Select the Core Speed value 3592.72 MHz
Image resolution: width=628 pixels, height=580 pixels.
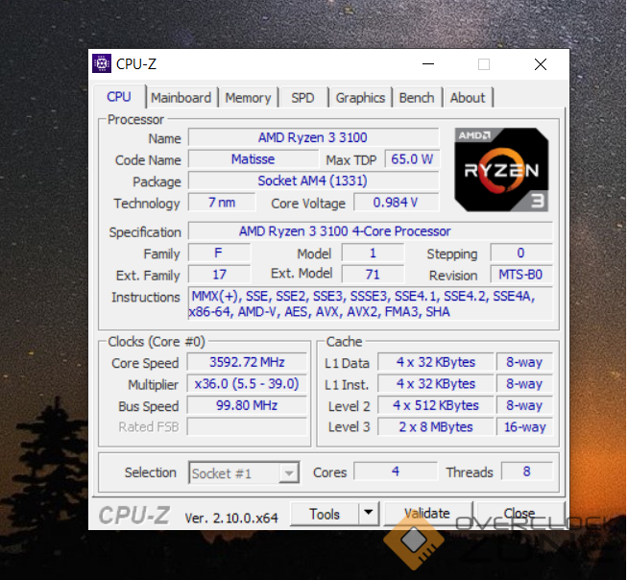tap(247, 362)
